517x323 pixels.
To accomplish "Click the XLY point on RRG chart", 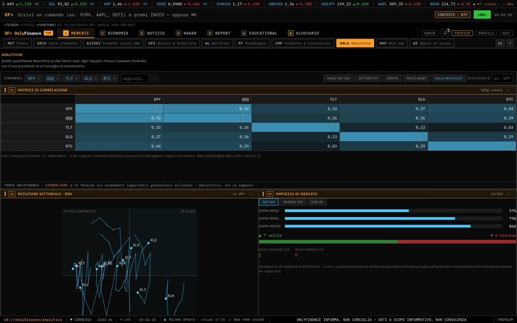I will (x=77, y=265).
